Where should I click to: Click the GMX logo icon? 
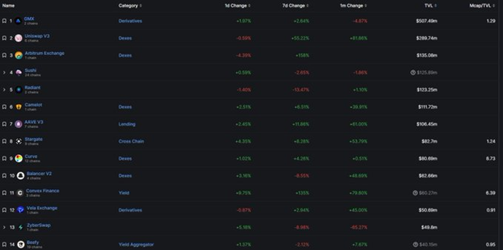(19, 21)
